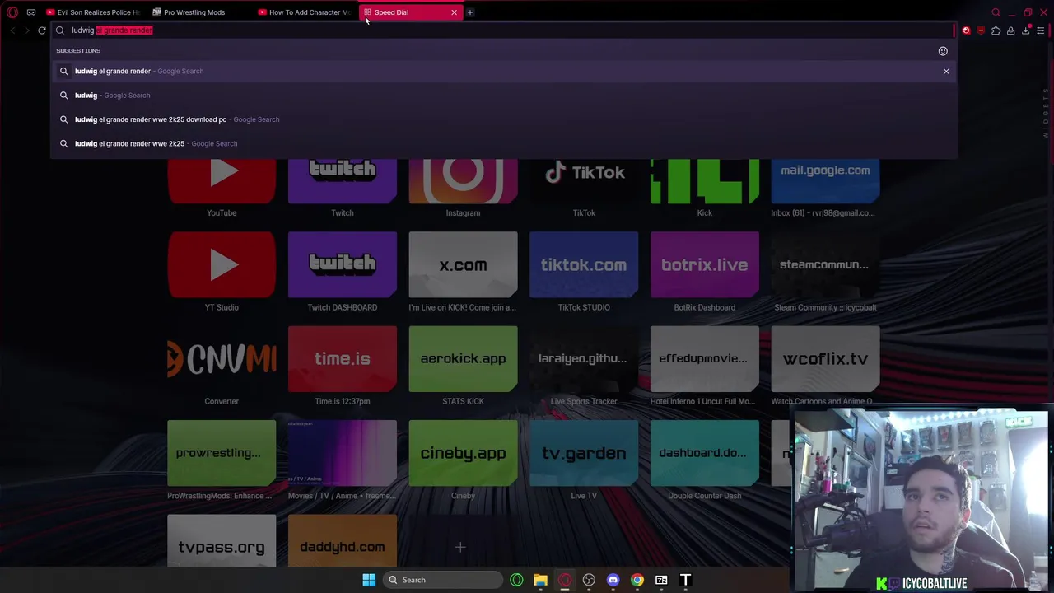Open the emoji smiley picker in suggestions
The image size is (1054, 593).
943,51
